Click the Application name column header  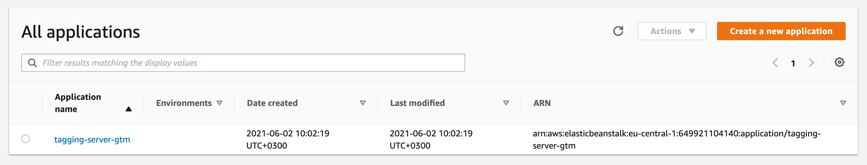78,103
